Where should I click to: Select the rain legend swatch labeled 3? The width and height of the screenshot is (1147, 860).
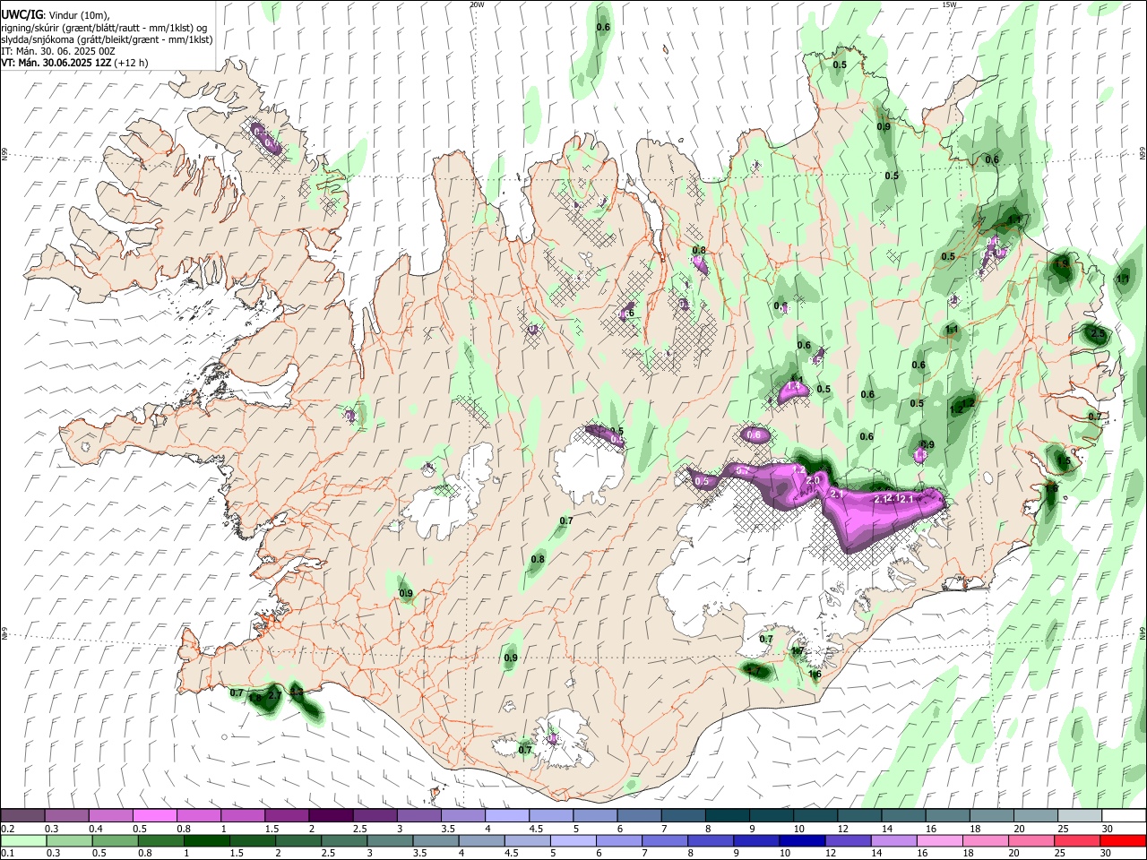pos(389,840)
